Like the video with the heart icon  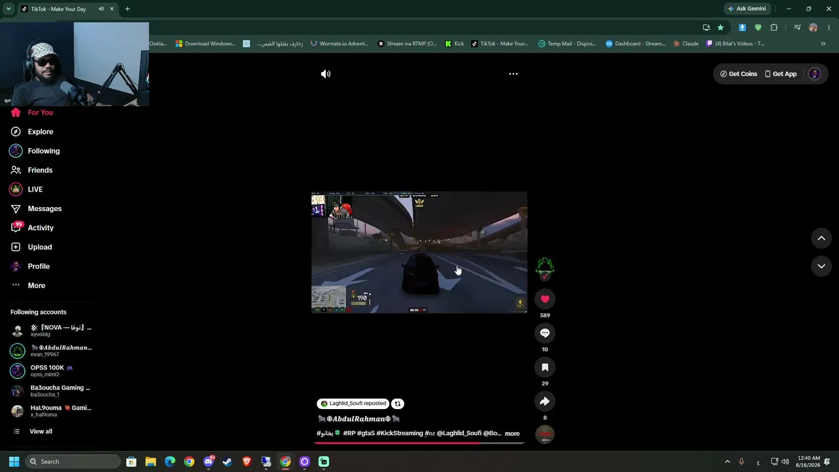click(x=545, y=299)
